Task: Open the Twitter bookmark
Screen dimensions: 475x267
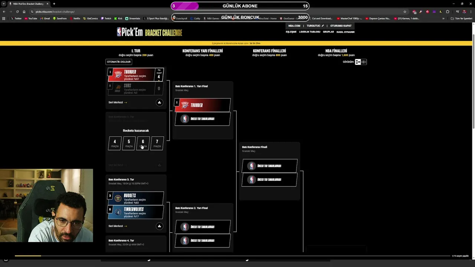Action: tap(16, 18)
